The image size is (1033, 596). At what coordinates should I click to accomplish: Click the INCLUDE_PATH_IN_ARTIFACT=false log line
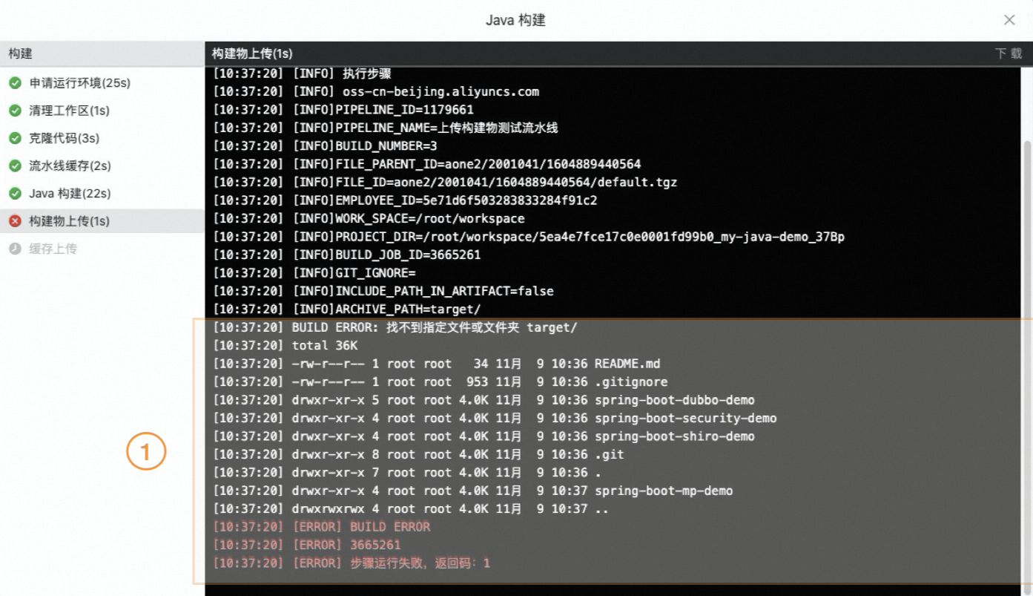click(x=383, y=291)
